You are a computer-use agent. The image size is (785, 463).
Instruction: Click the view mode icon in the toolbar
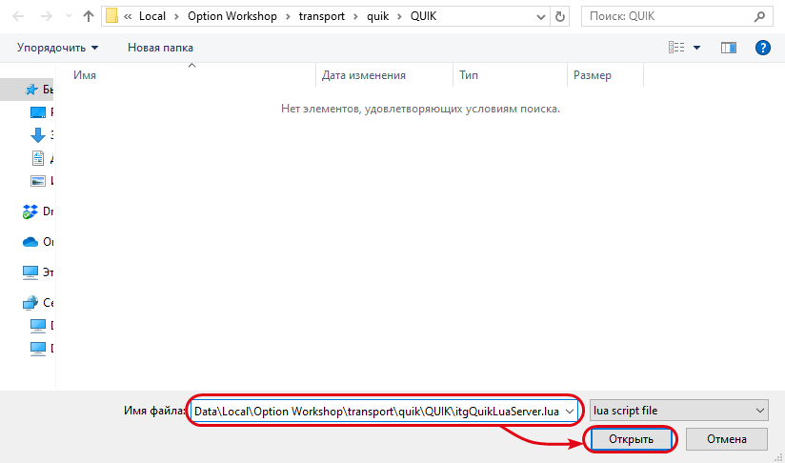tap(677, 47)
